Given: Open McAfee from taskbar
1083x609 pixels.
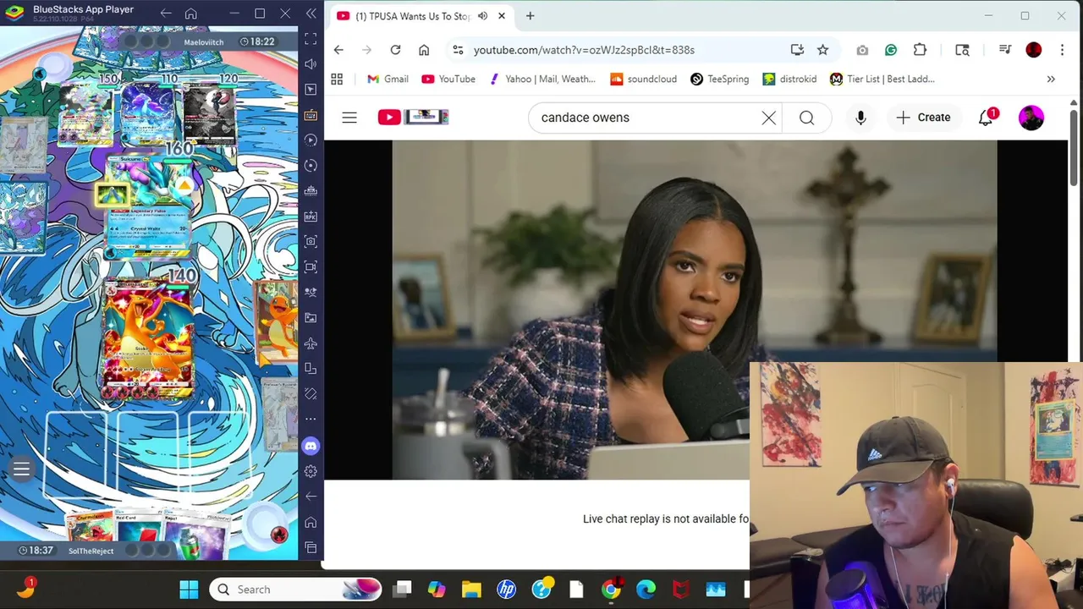Looking at the screenshot, I should pyautogui.click(x=680, y=590).
